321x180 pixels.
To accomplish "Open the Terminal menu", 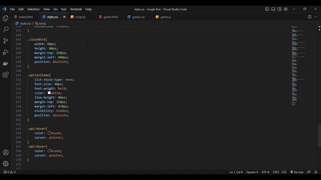I will point(76,9).
